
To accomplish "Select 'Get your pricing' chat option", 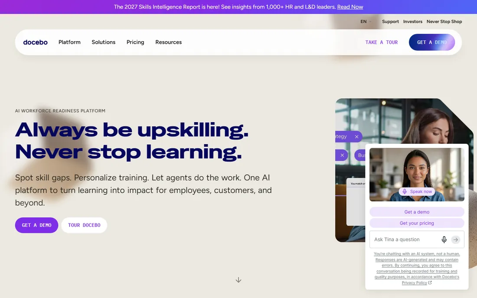I will [417, 223].
